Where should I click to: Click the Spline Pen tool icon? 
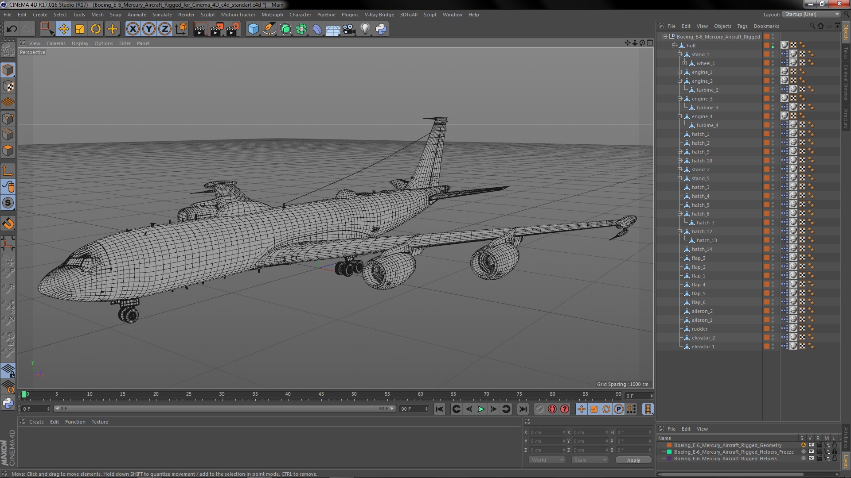tap(269, 29)
